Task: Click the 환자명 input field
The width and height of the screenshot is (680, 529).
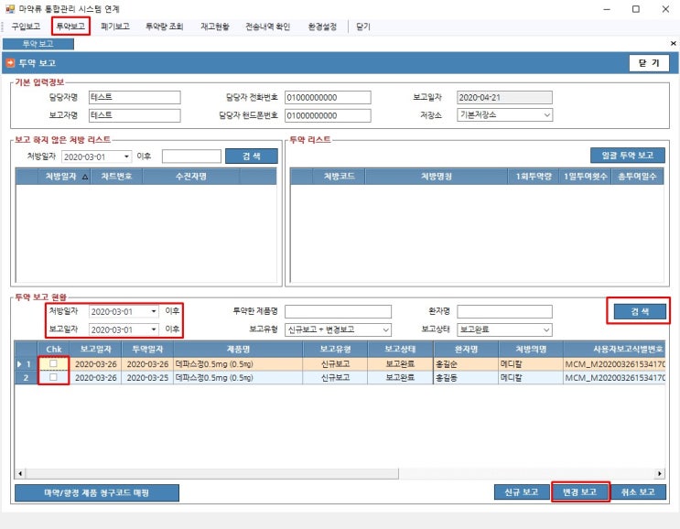Action: click(x=505, y=311)
